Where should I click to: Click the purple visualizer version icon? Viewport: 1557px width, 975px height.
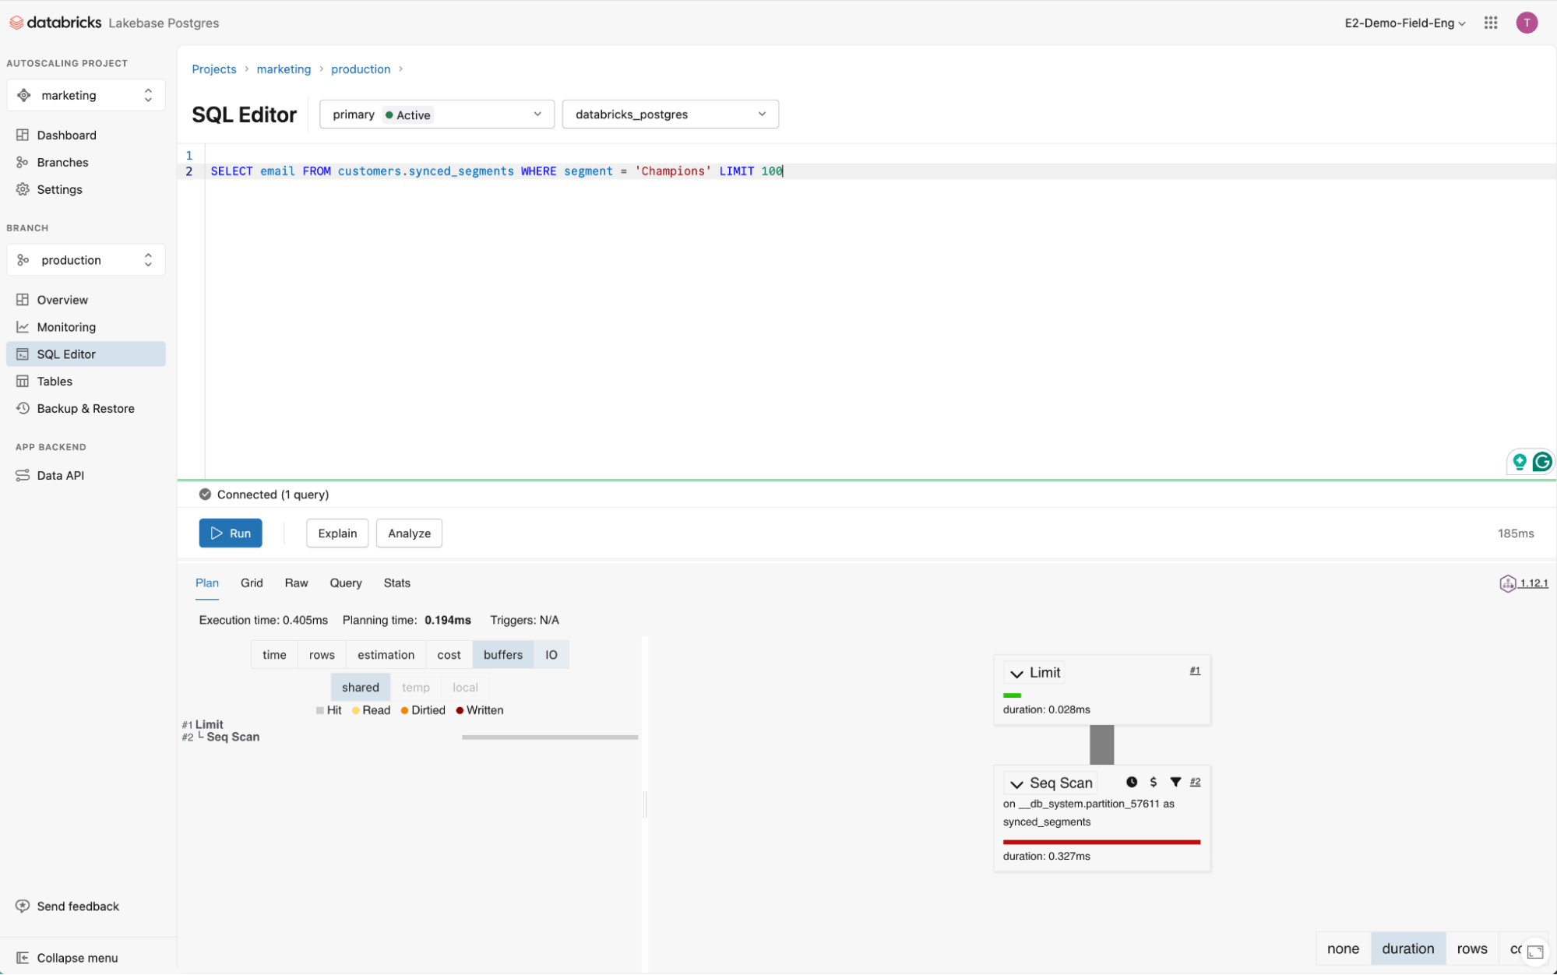click(x=1507, y=583)
